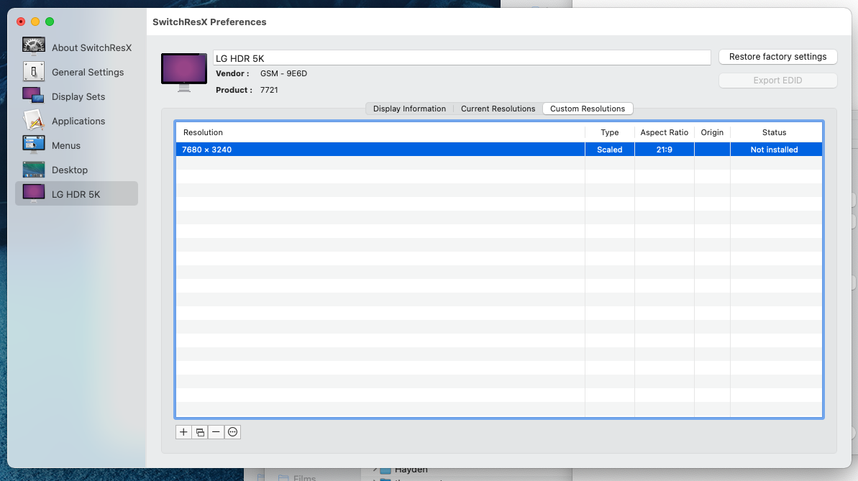
Task: Click the Scaled type cell
Action: point(610,150)
